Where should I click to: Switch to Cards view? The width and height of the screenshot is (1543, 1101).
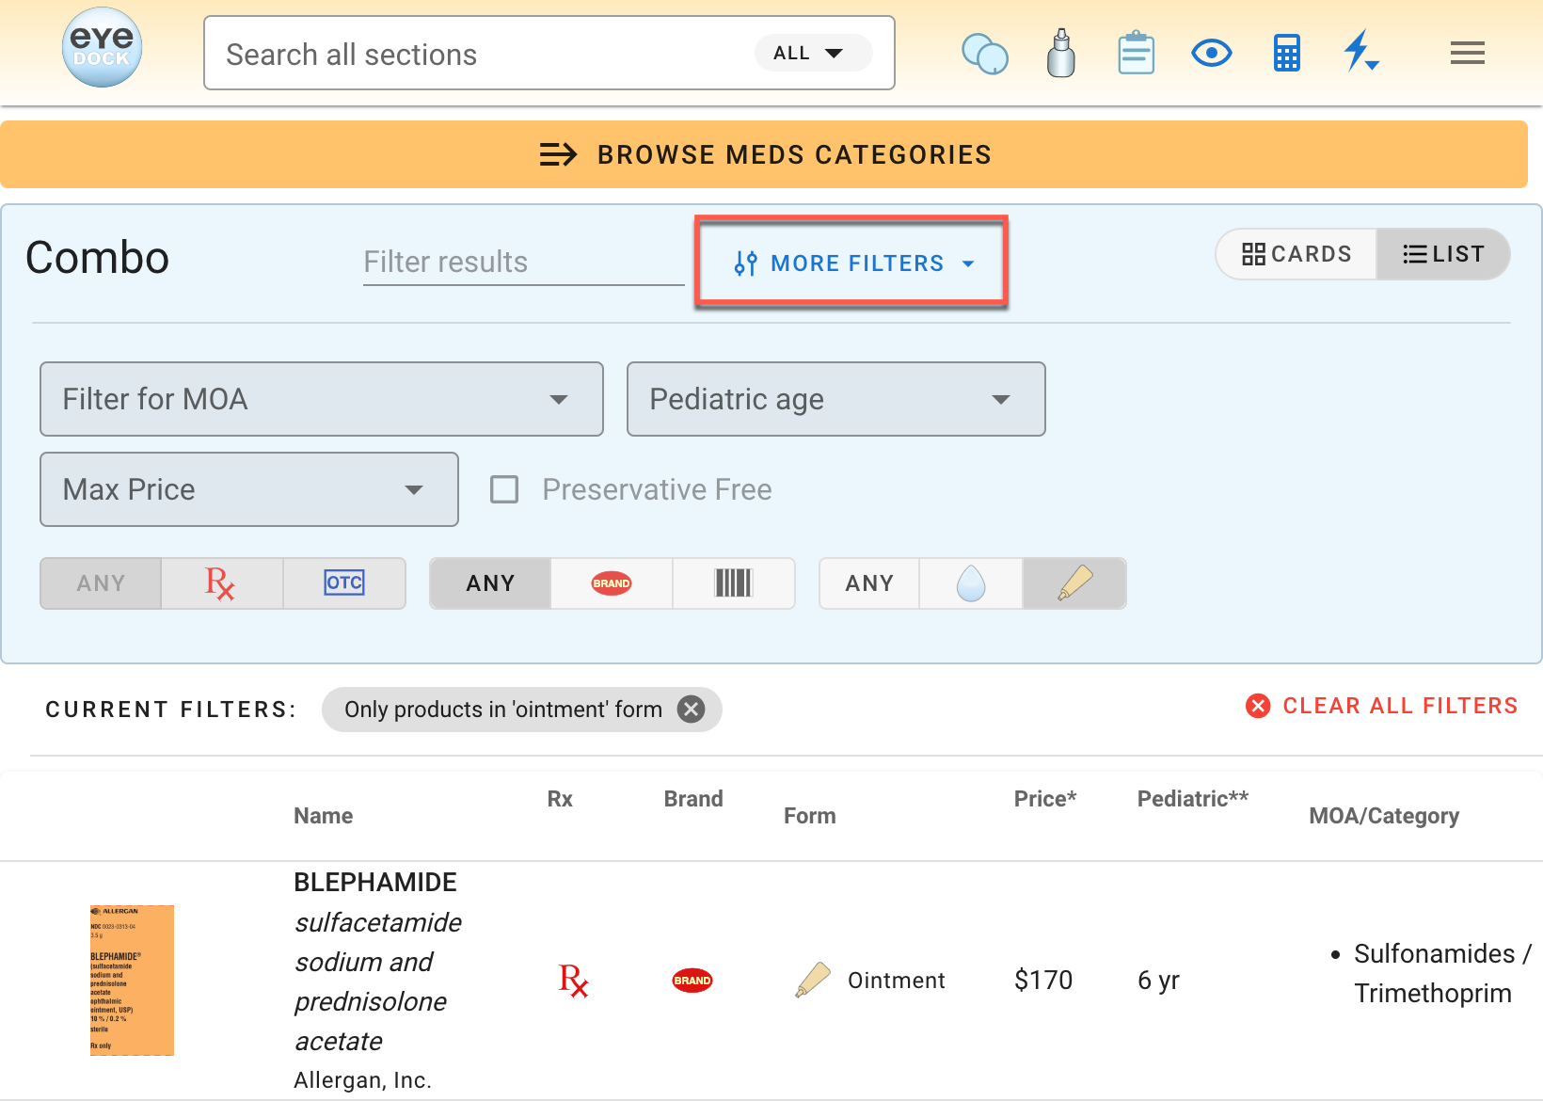(1296, 254)
